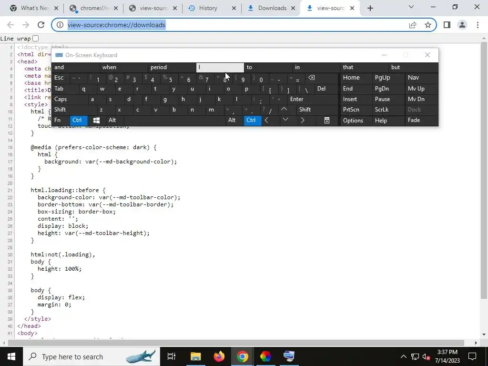Click the Enter key on keyboard
488x366 pixels.
312,99
